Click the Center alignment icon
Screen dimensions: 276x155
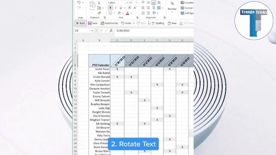click(148, 8)
